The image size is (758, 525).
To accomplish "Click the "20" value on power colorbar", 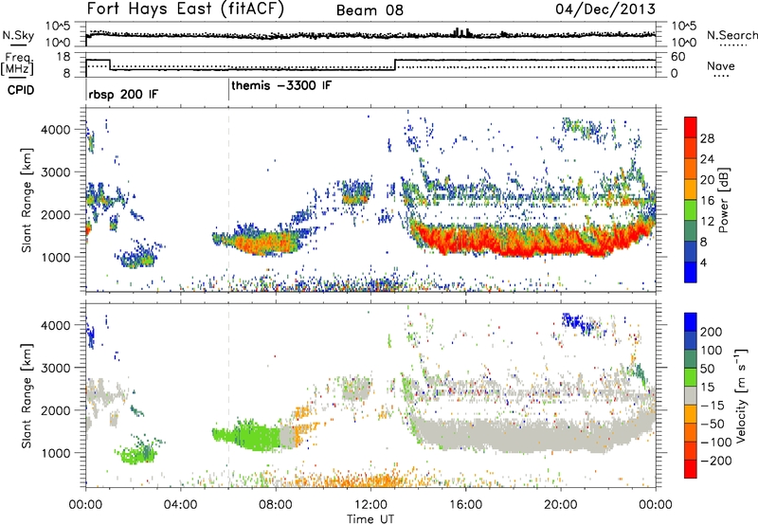I will click(x=707, y=180).
